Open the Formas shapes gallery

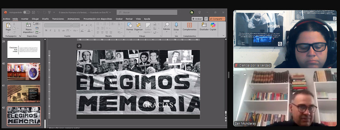point(130,27)
